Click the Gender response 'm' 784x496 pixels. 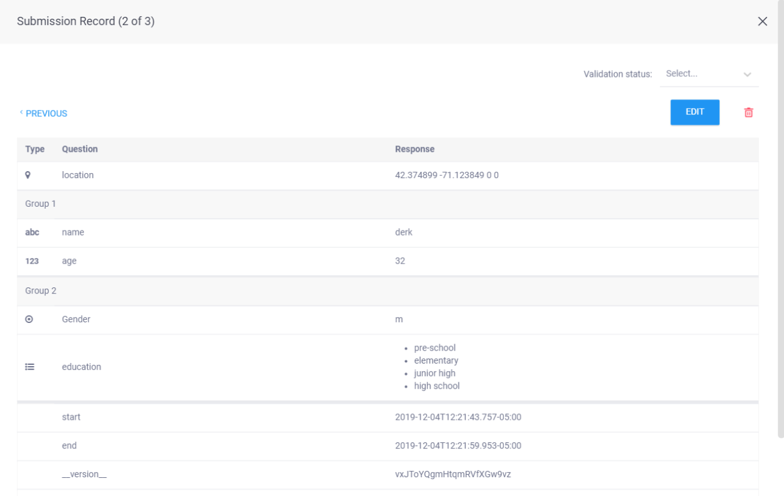tap(399, 319)
